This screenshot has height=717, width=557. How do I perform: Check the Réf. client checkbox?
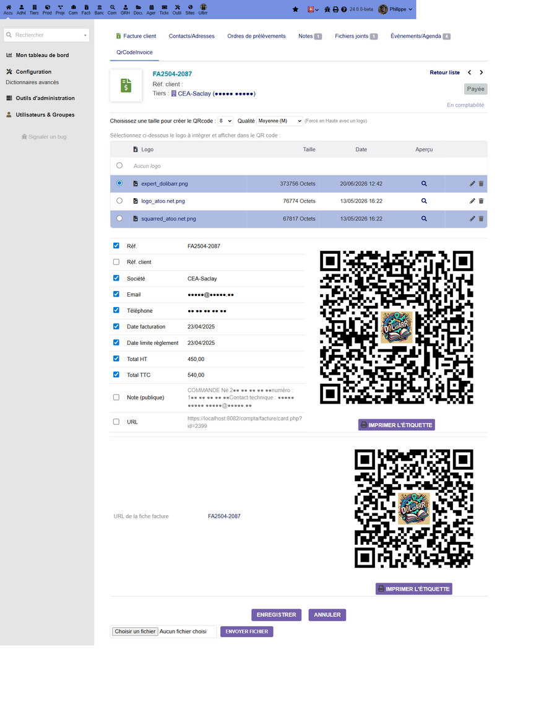[x=116, y=262]
